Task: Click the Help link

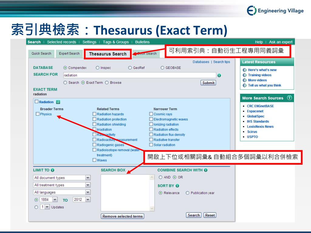Action: (x=259, y=42)
